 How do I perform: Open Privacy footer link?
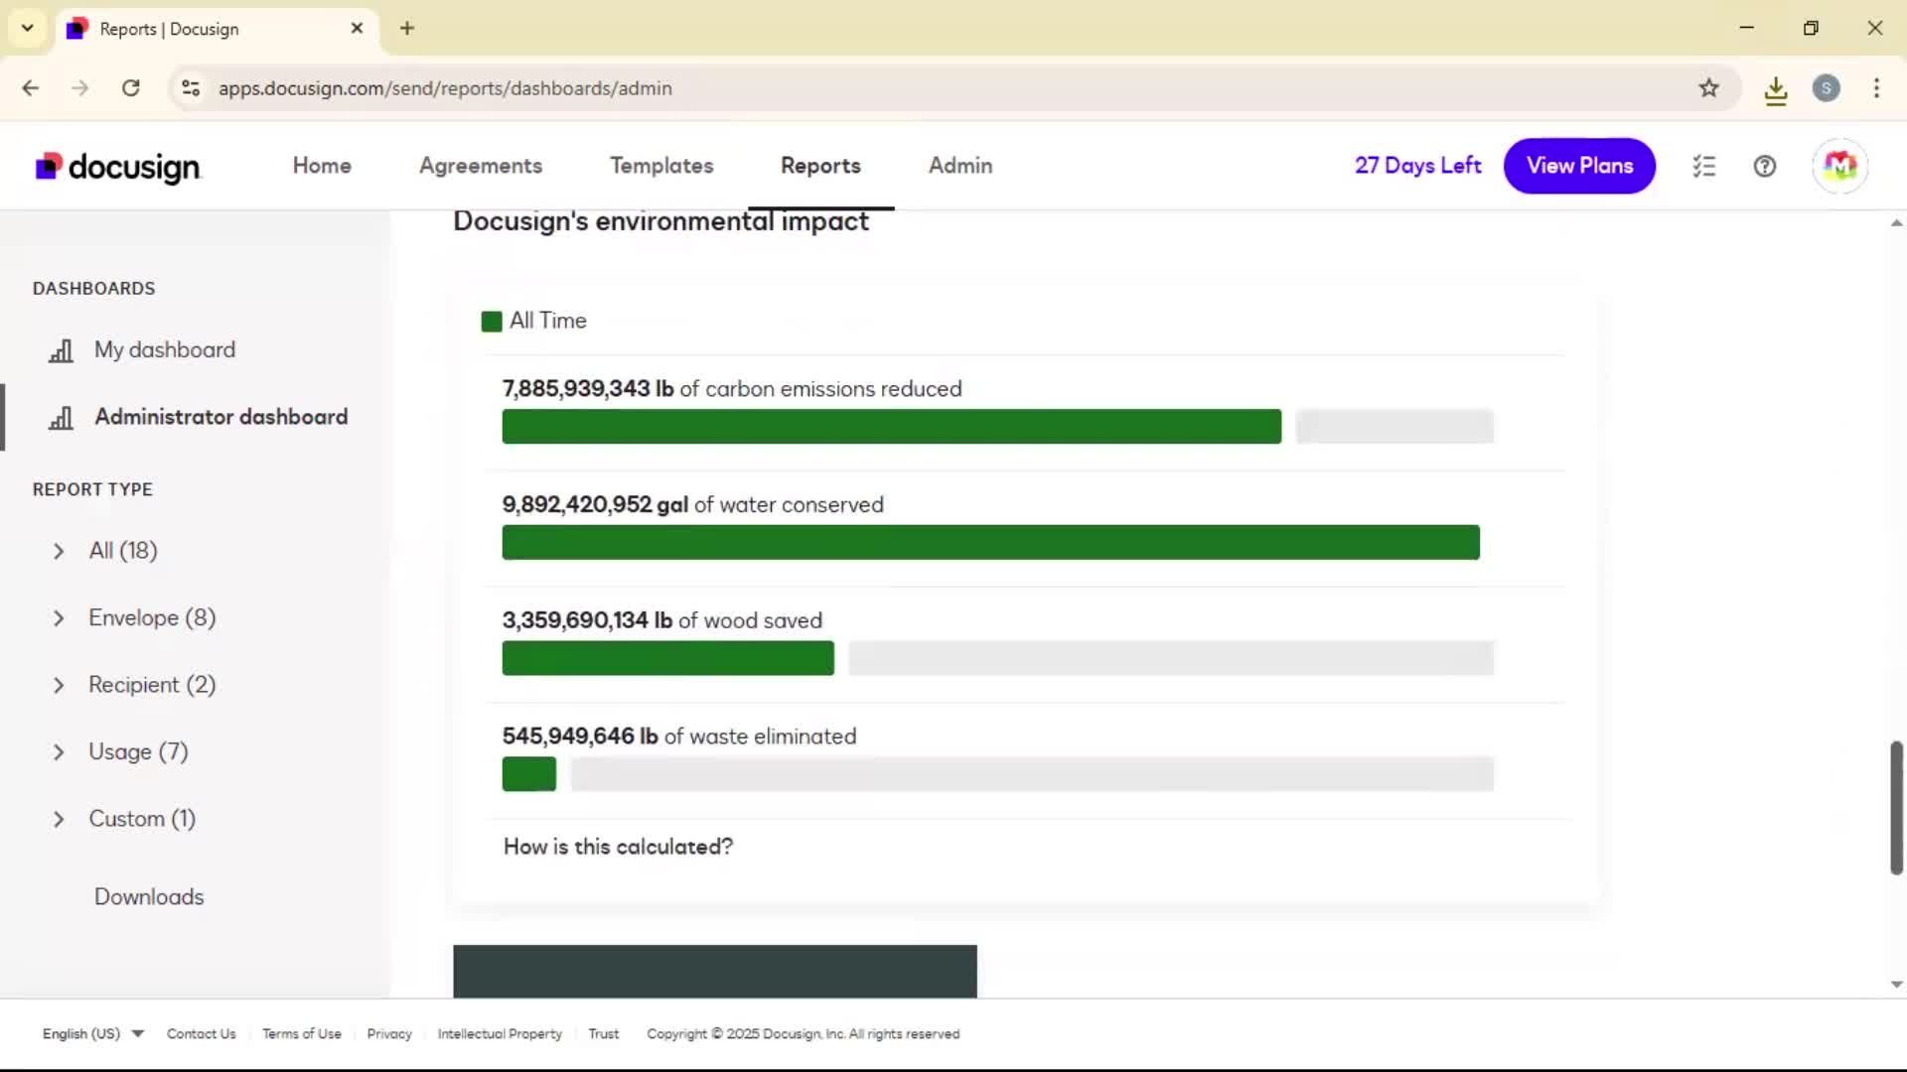pos(389,1033)
